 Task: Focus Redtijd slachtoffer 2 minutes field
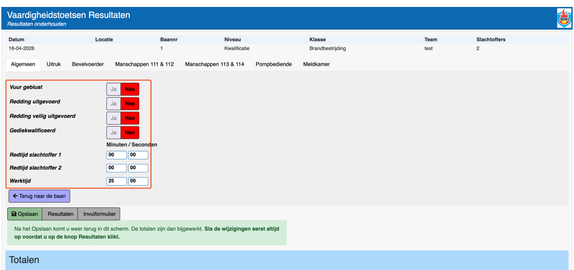click(x=116, y=168)
